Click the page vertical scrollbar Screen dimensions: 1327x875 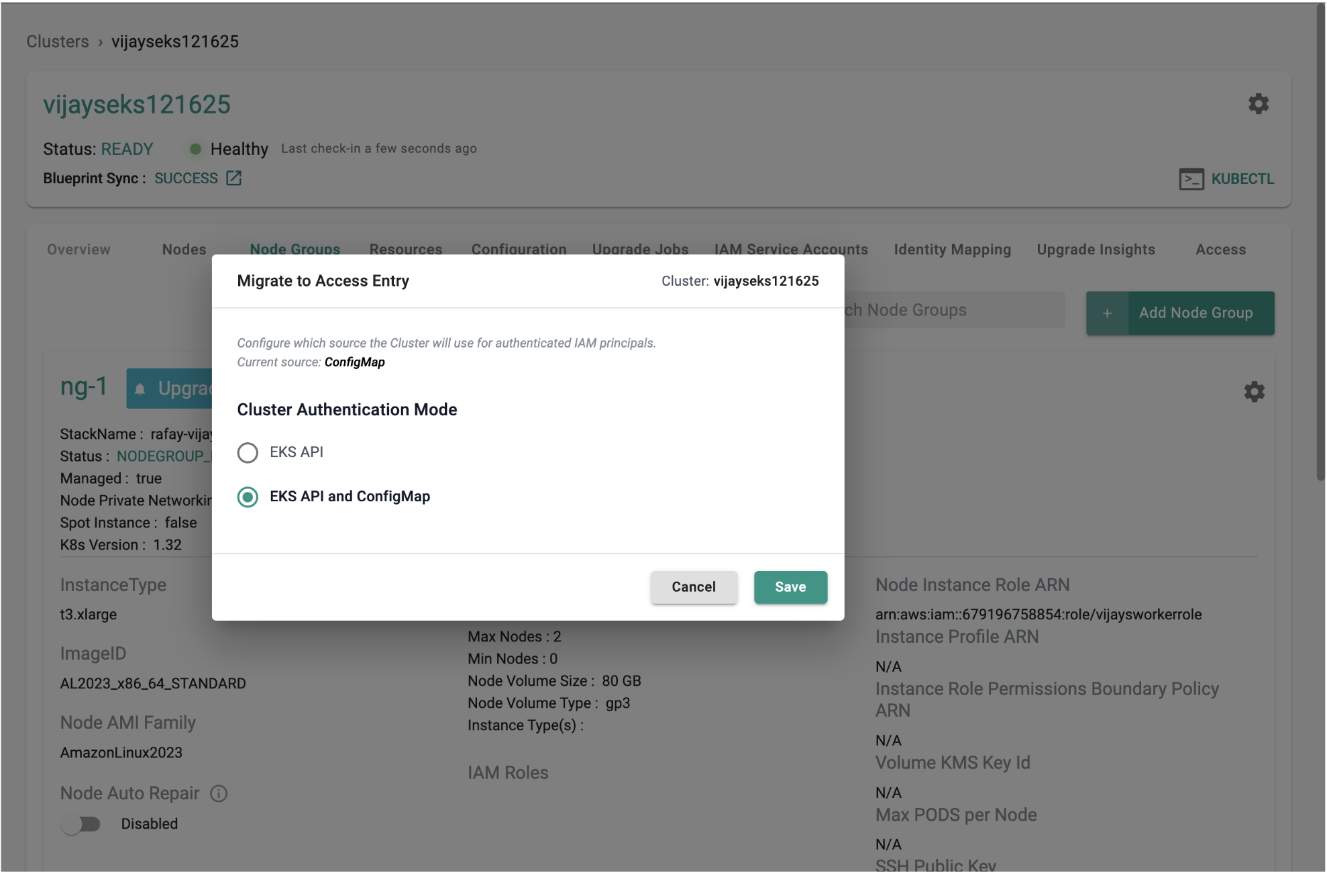[1320, 242]
